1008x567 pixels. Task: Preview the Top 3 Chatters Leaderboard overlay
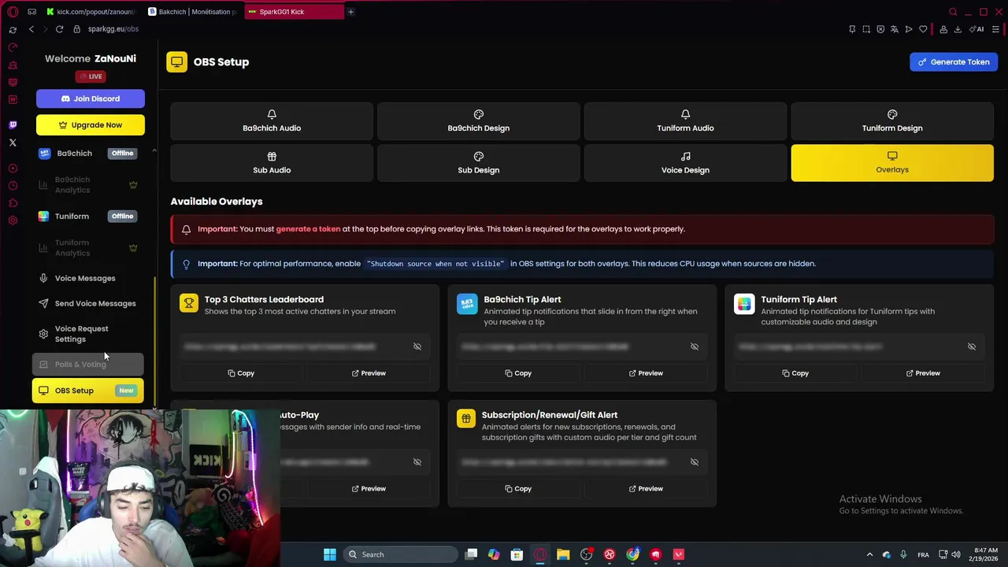click(369, 373)
